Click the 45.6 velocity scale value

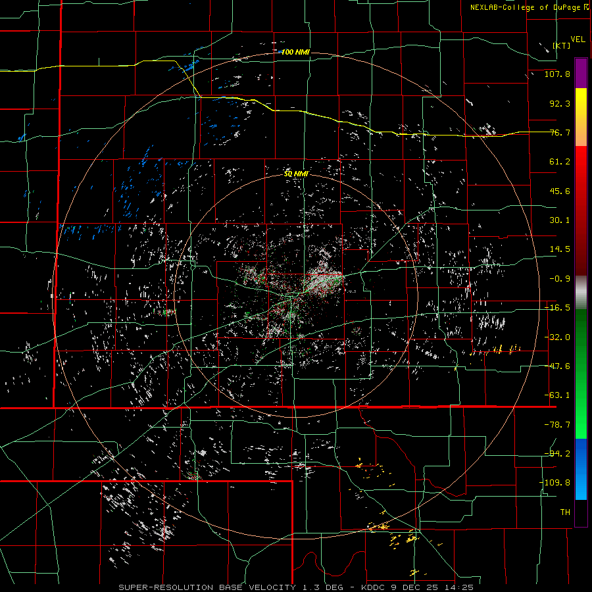(560, 191)
